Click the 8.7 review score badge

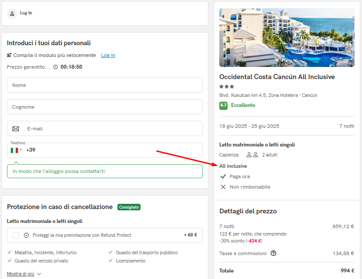[223, 106]
